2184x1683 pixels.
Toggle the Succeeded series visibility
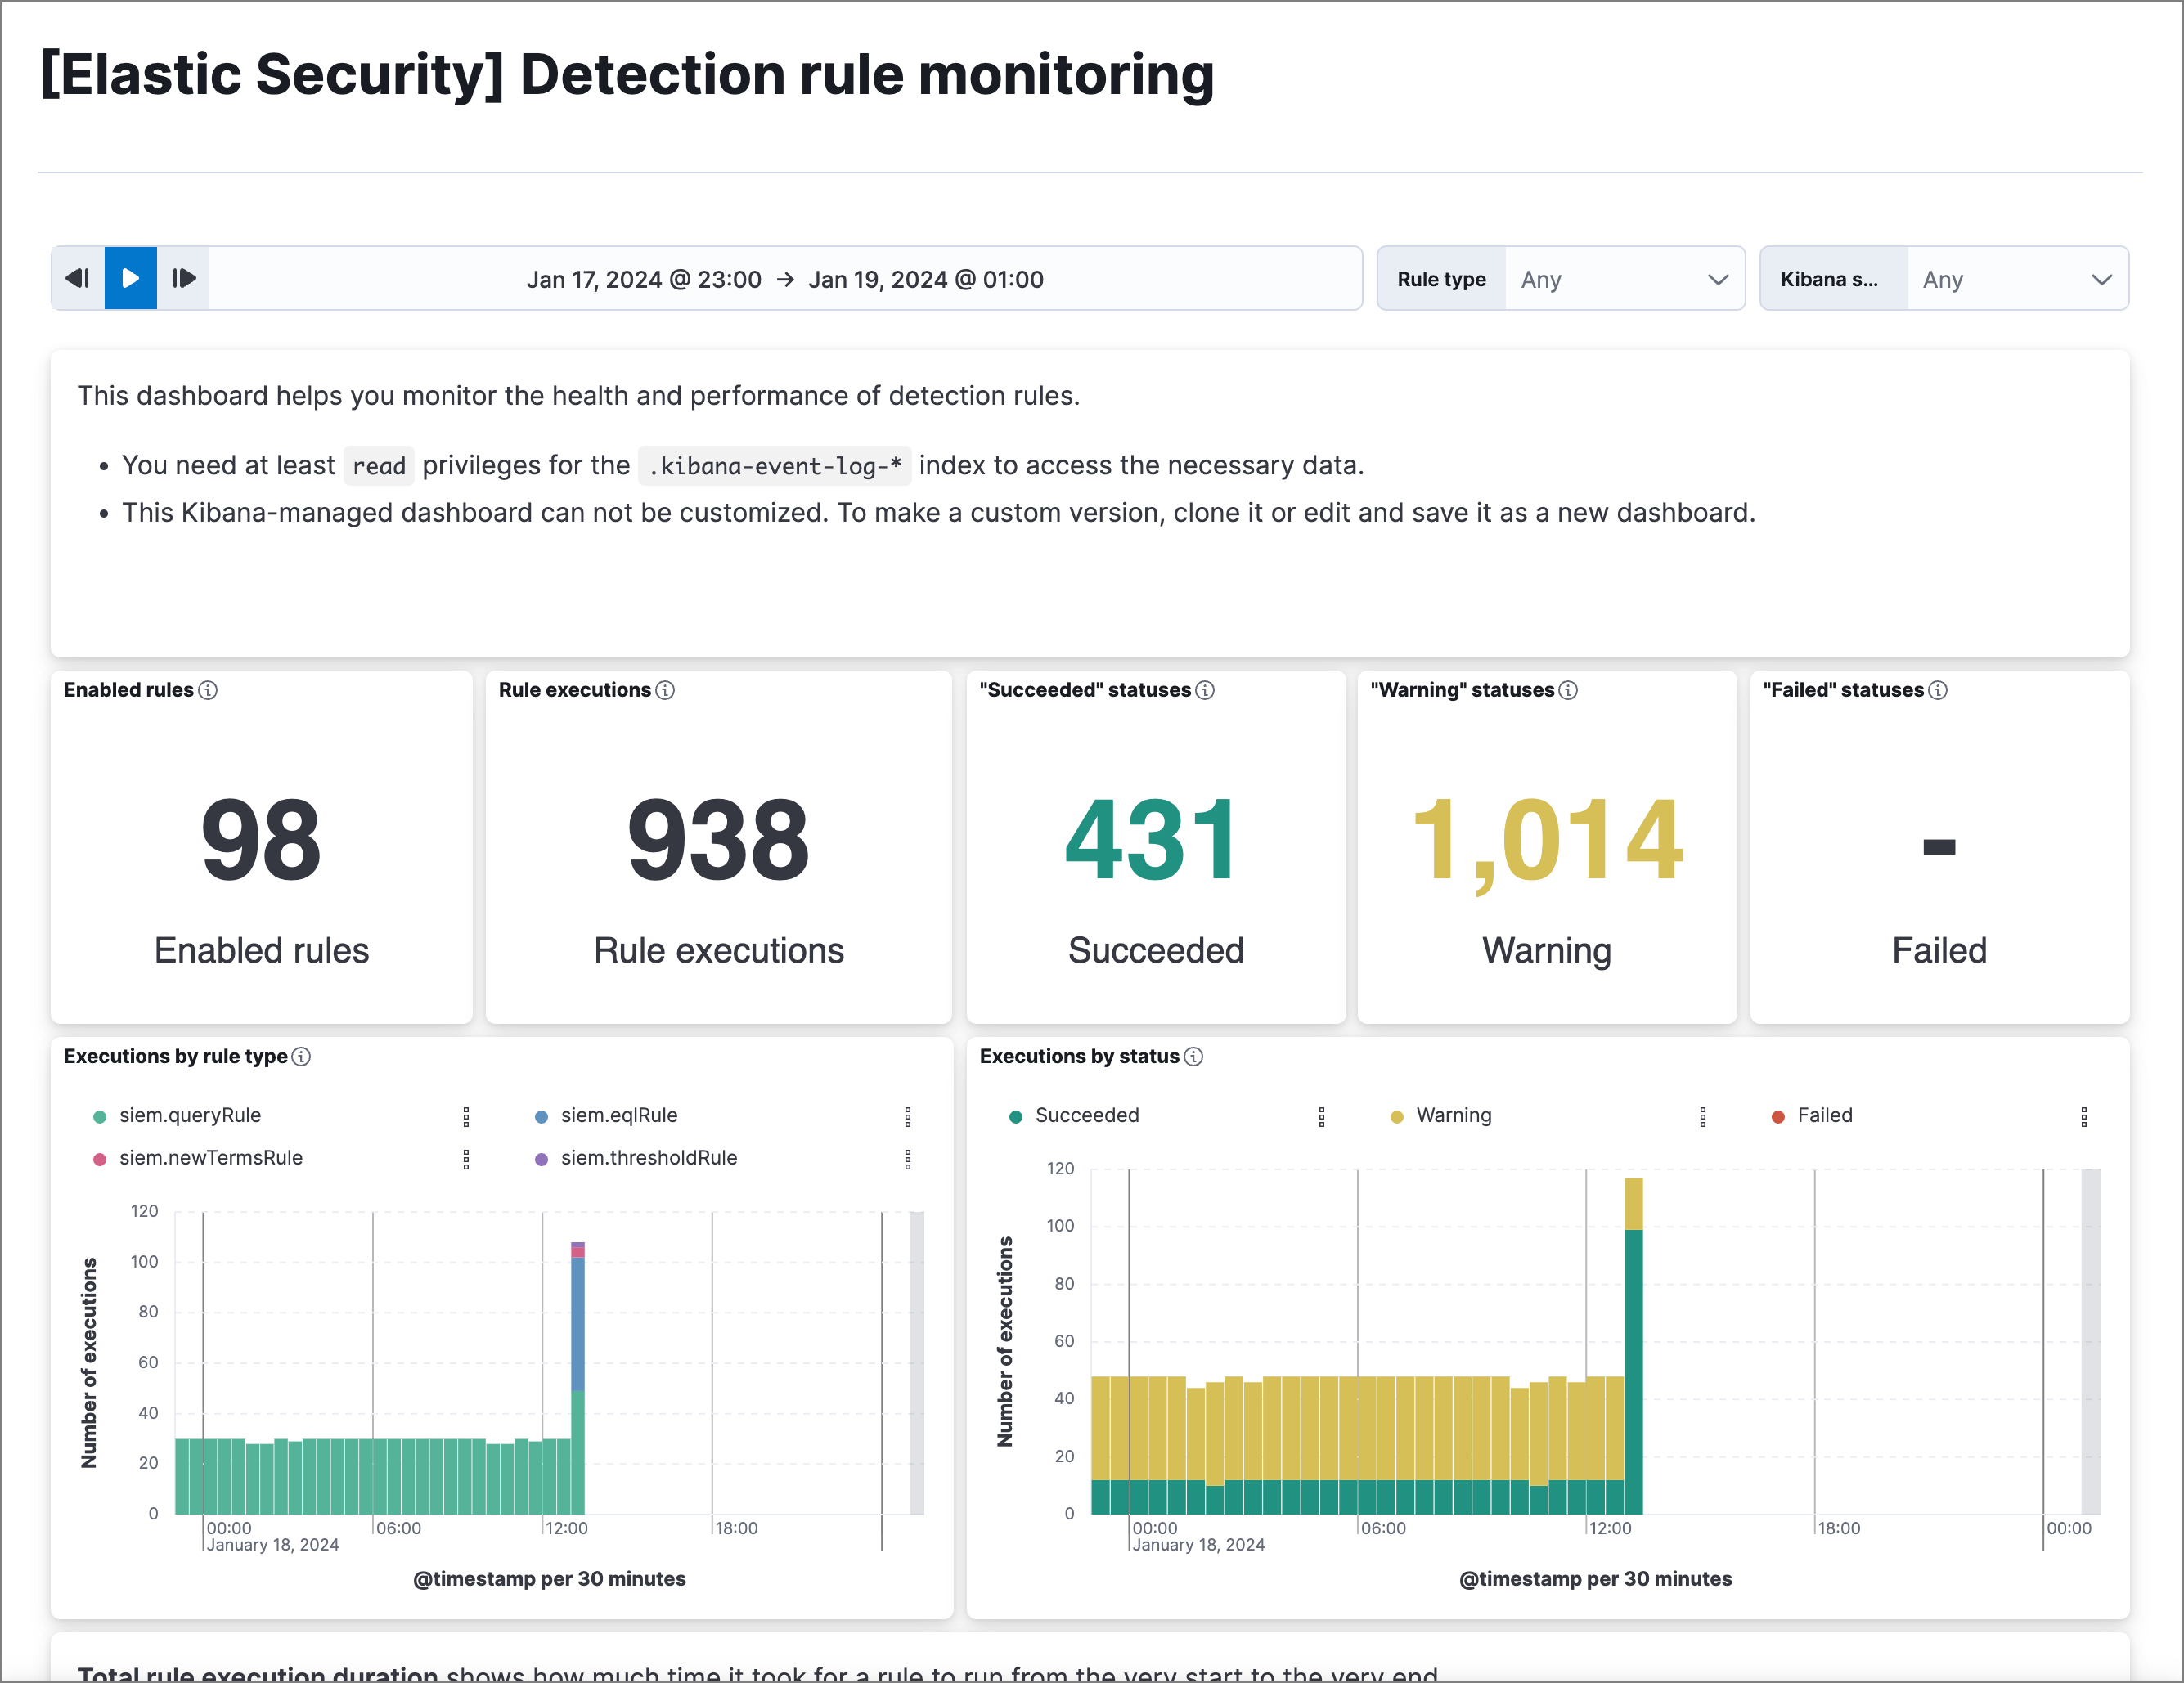(x=1087, y=1115)
